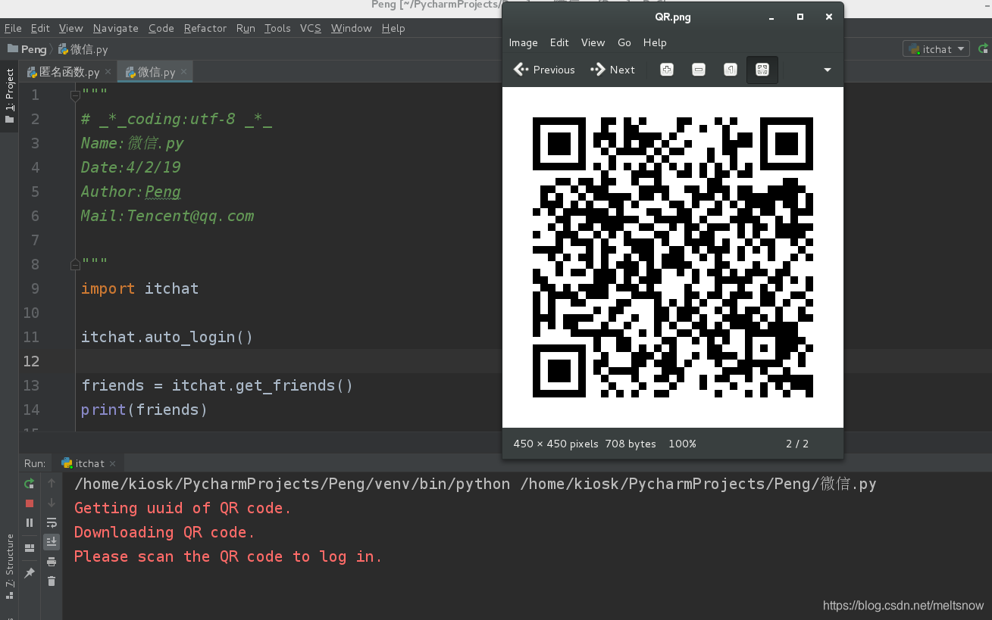Pause output in the Run console
The width and height of the screenshot is (992, 620).
pos(30,522)
